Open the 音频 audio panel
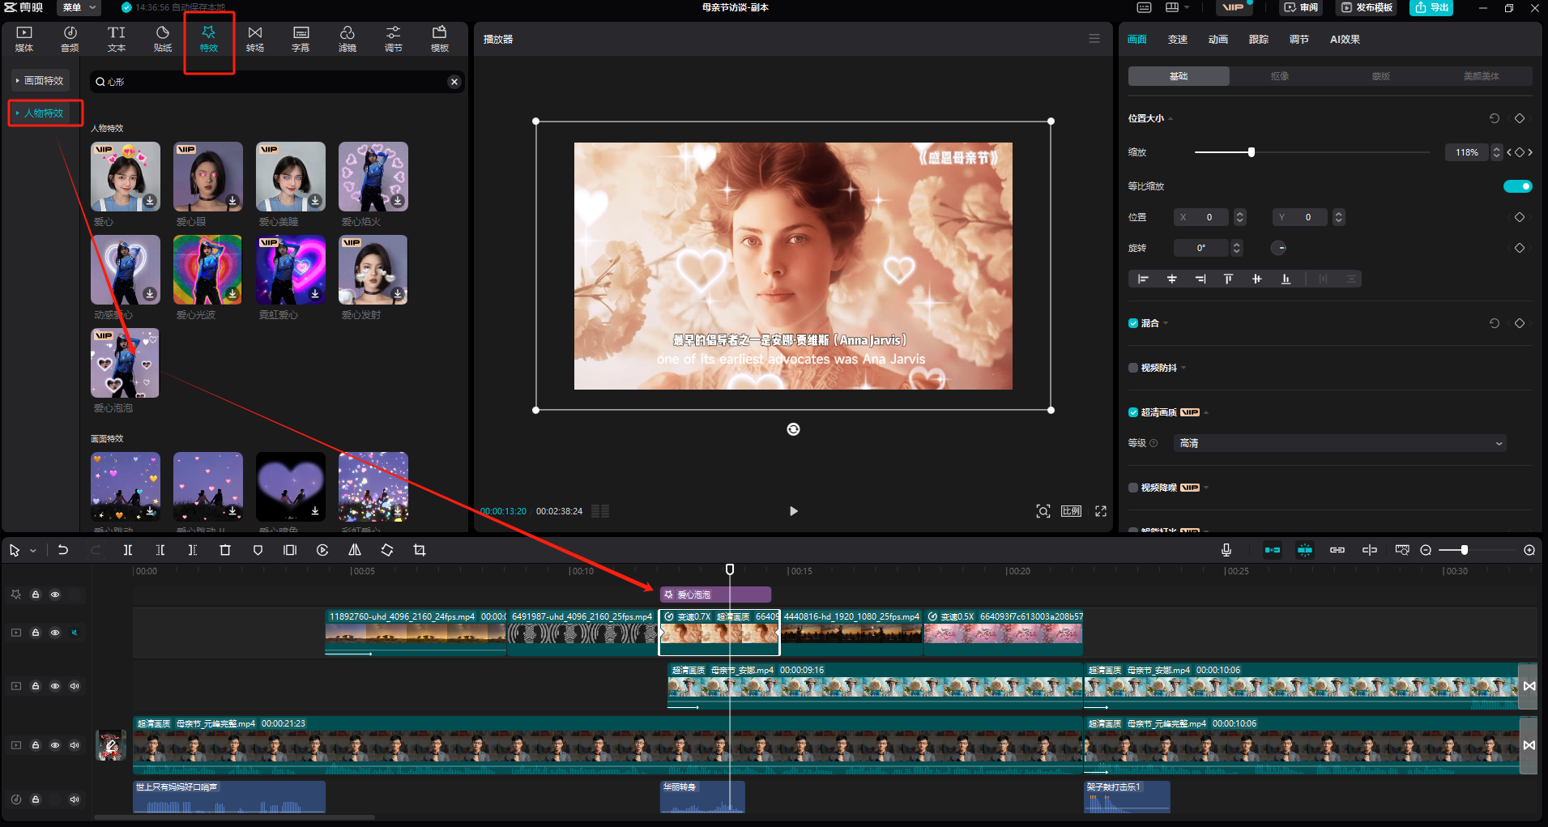 tap(70, 38)
